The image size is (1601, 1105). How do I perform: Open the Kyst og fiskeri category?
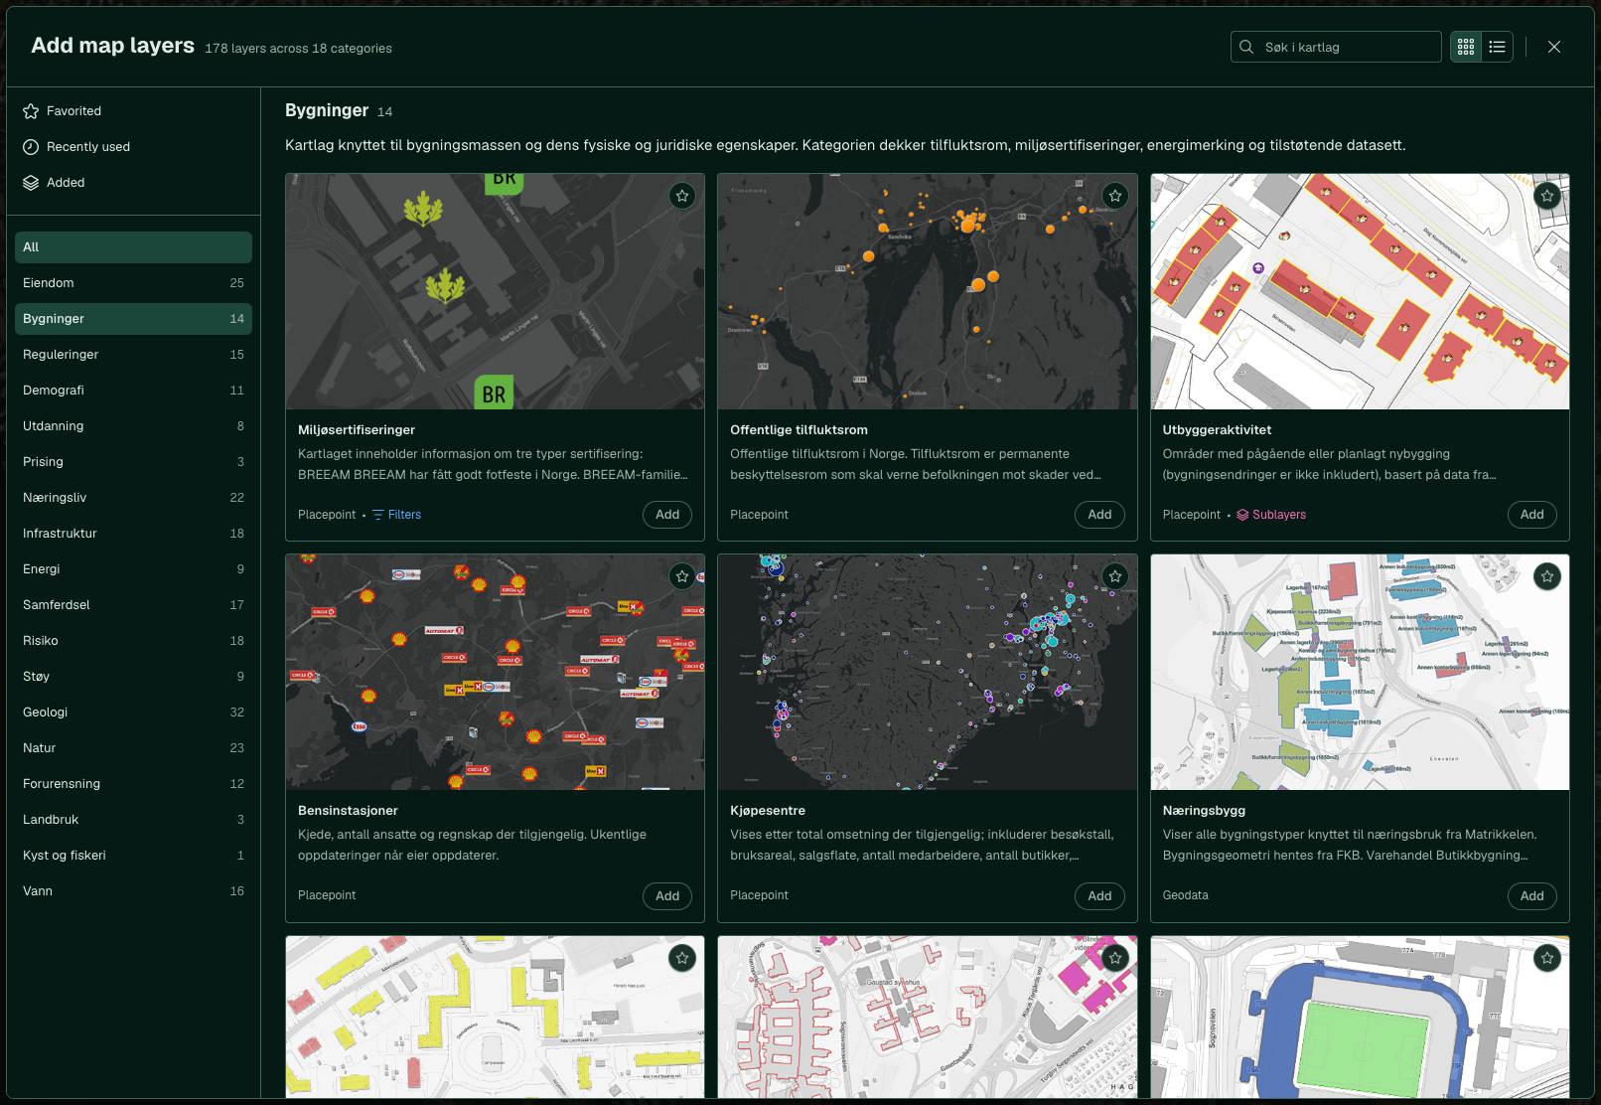click(x=133, y=856)
